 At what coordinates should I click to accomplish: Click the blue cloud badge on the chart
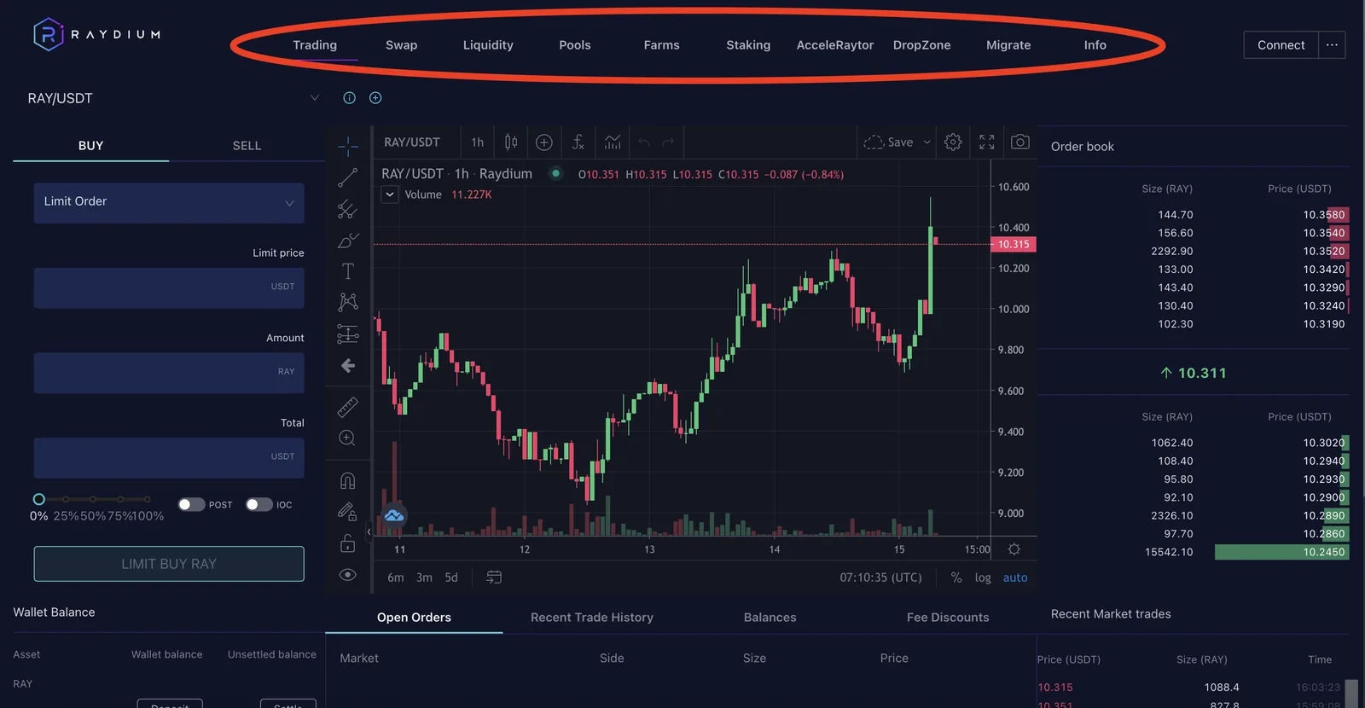point(394,515)
